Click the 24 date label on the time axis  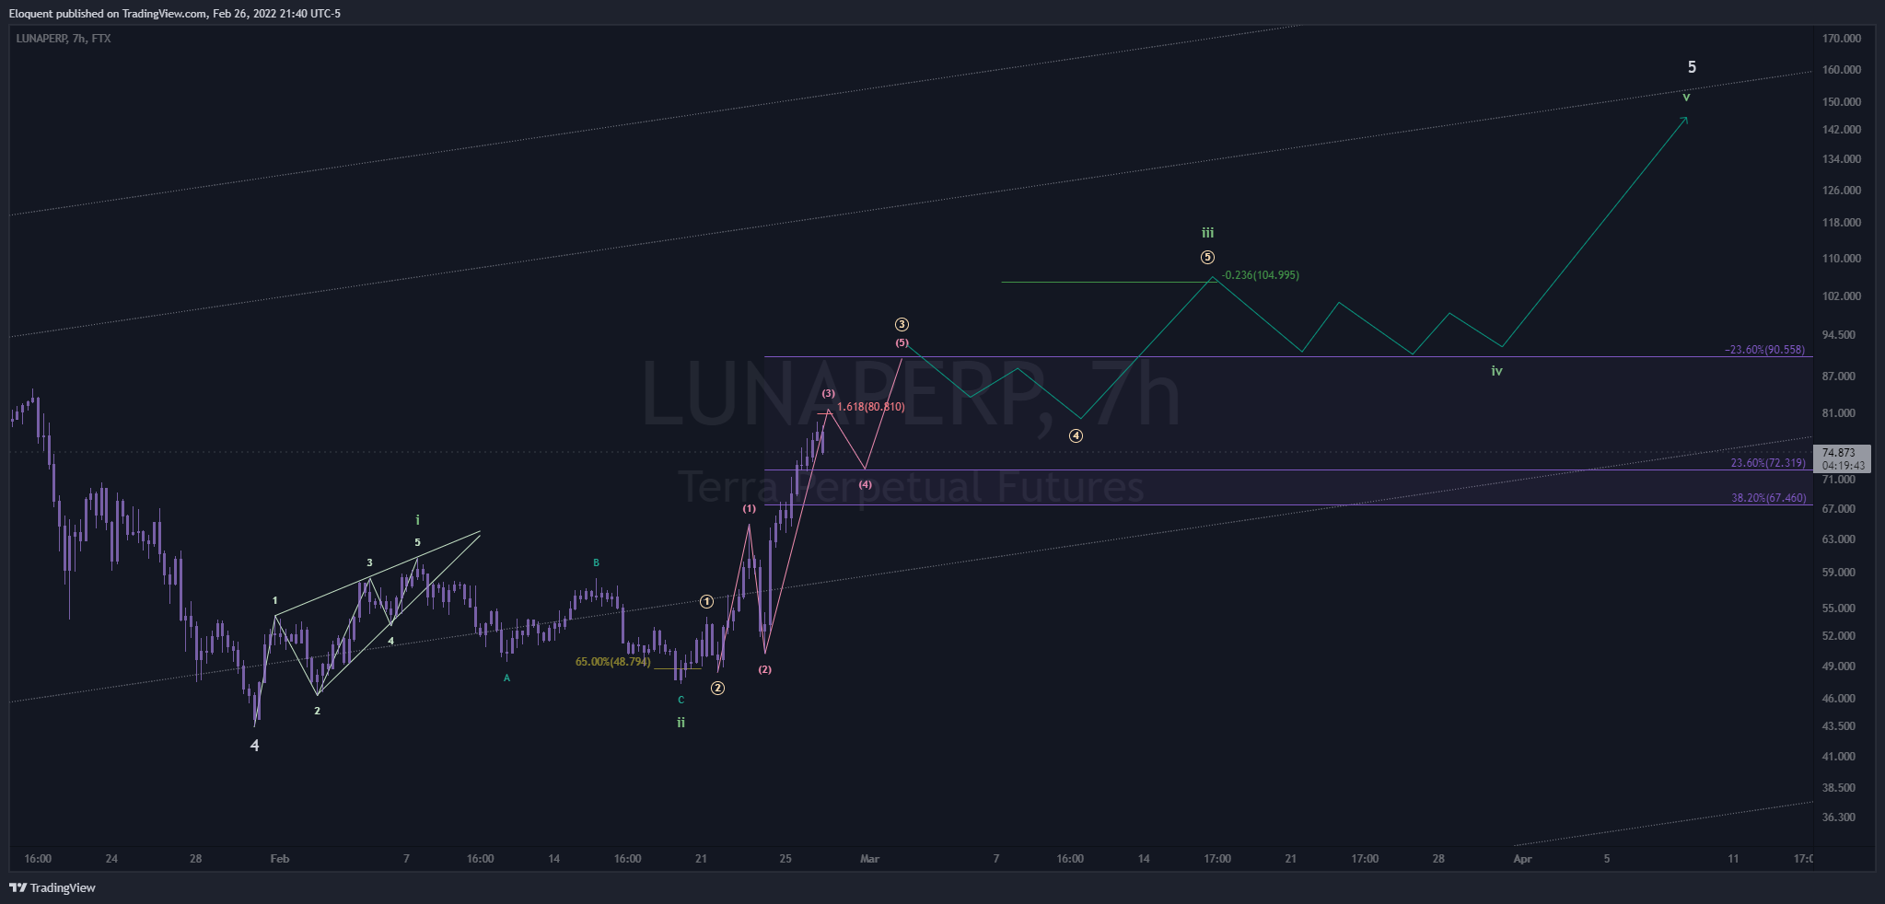[x=111, y=859]
